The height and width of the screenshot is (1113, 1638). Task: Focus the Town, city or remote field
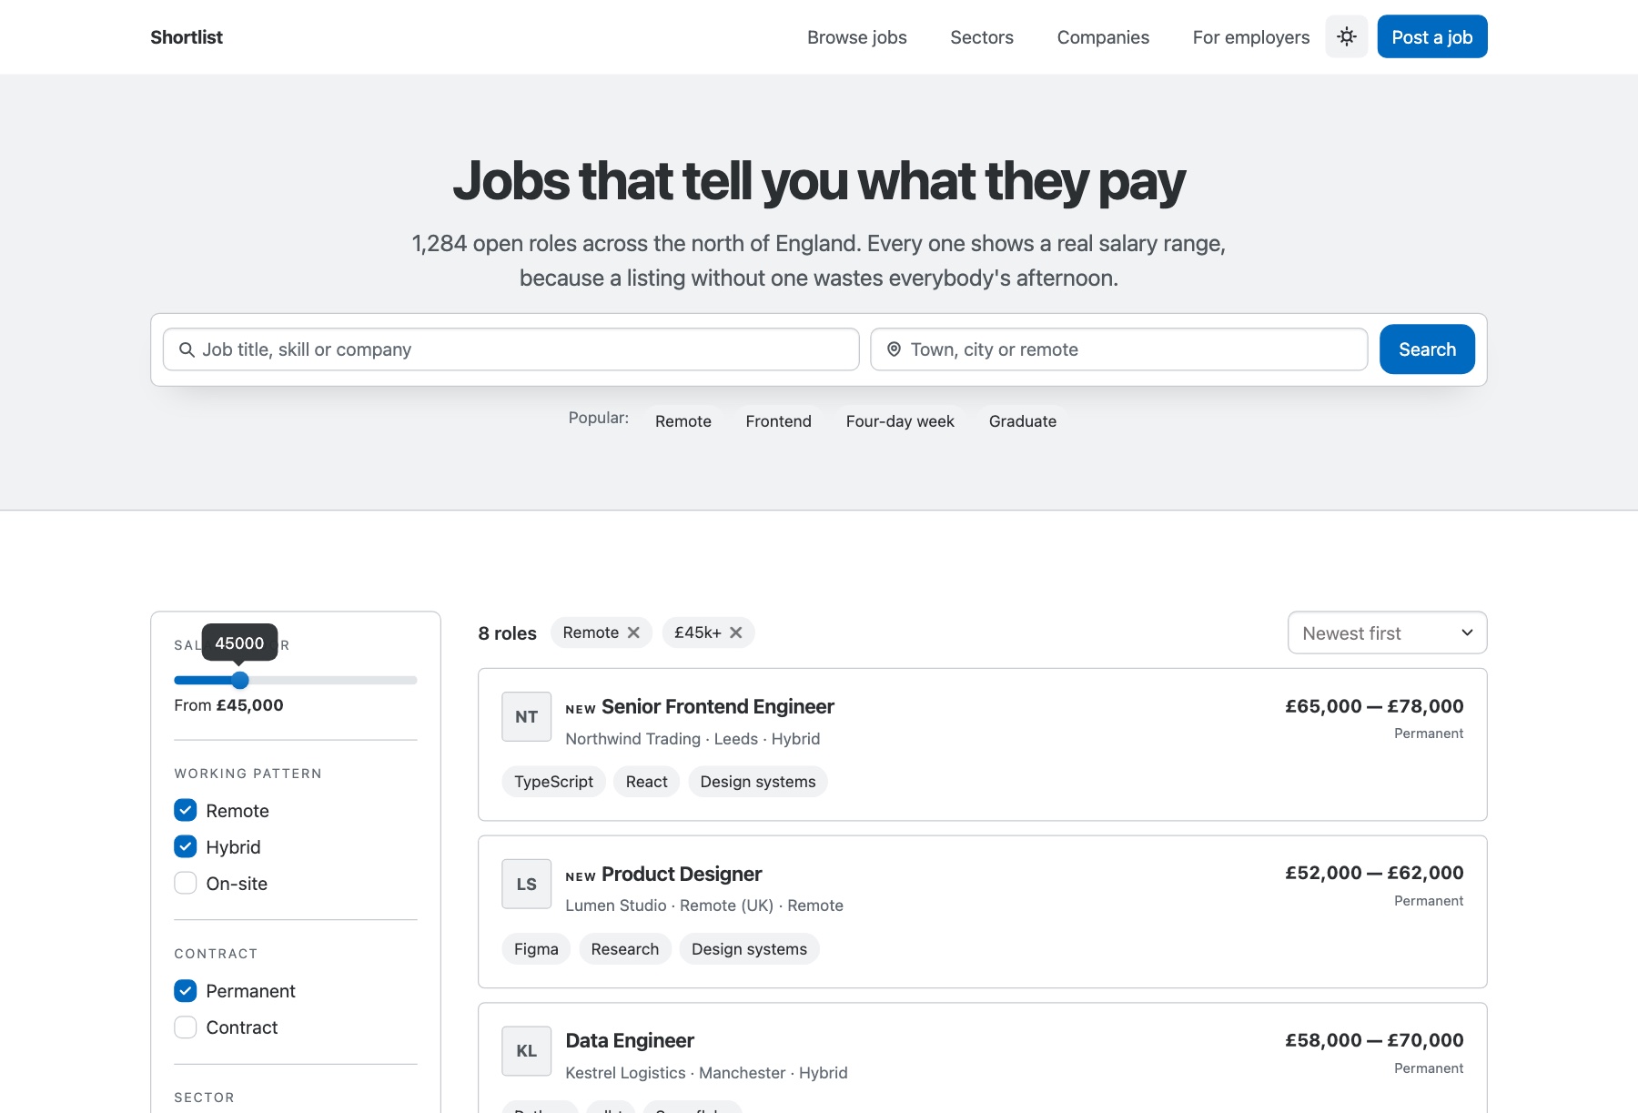coord(1118,349)
